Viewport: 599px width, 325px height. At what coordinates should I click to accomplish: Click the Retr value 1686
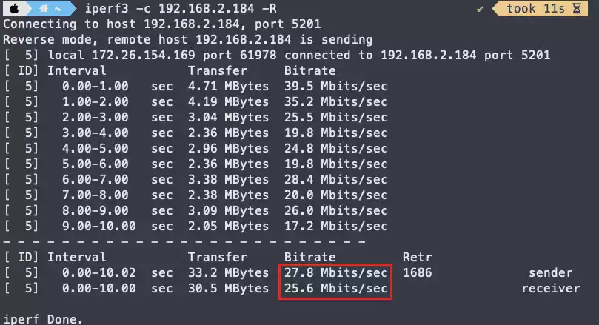pos(417,273)
